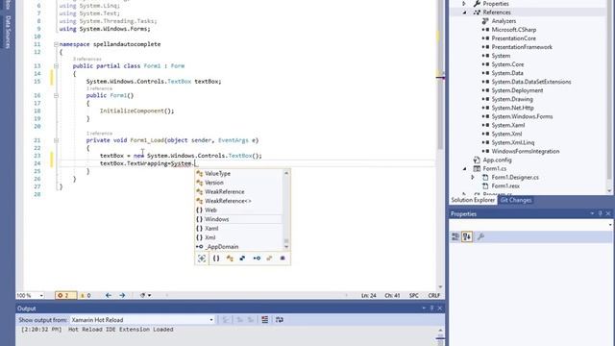Screen dimensions: 615x346
Task: Open the Output panel window position menu
Action: click(x=424, y=309)
